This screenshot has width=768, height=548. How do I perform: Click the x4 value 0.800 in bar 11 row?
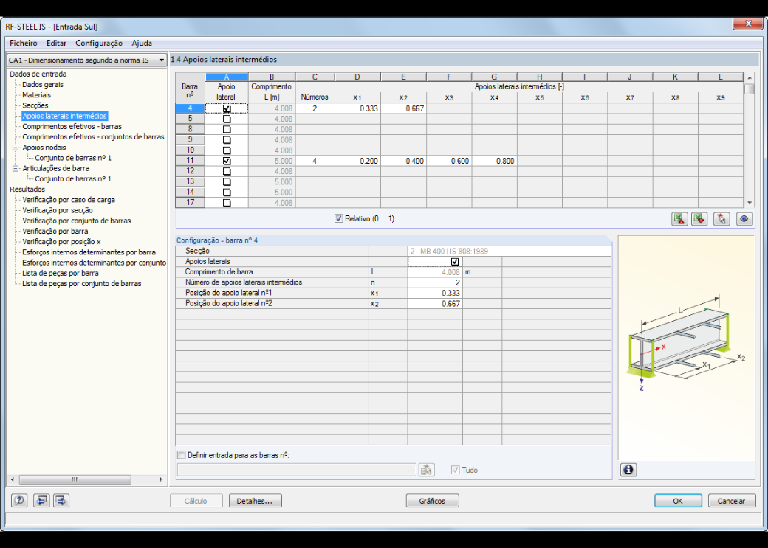(494, 161)
